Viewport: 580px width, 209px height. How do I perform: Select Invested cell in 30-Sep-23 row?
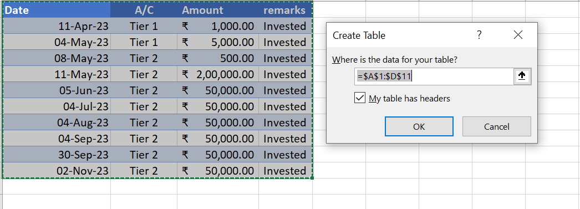point(285,155)
